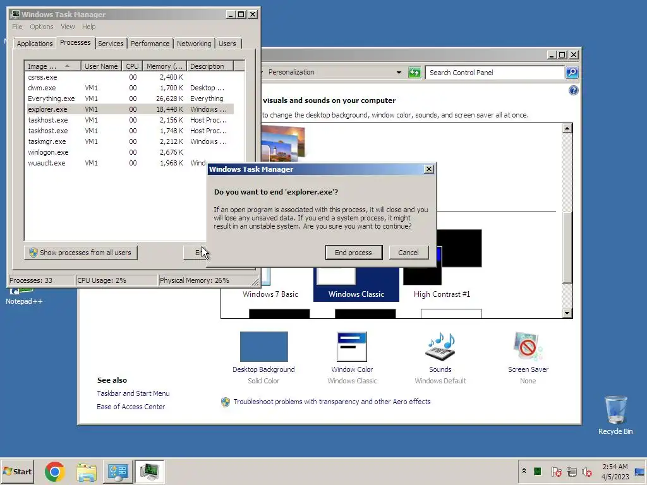Open the address bar dropdown arrow
The image size is (647, 485).
[399, 73]
